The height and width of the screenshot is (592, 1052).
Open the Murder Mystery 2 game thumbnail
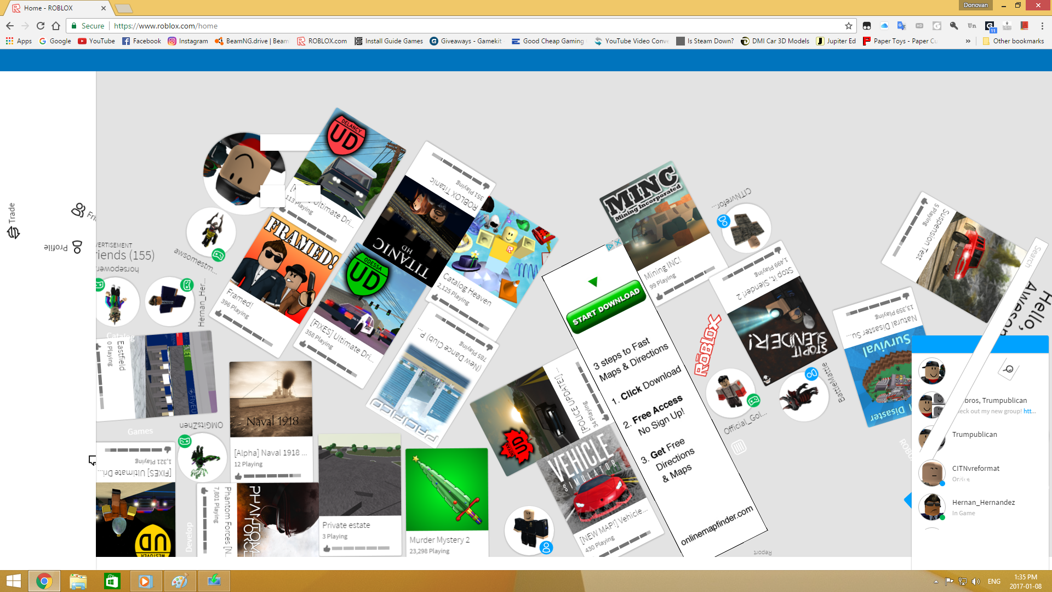[447, 489]
